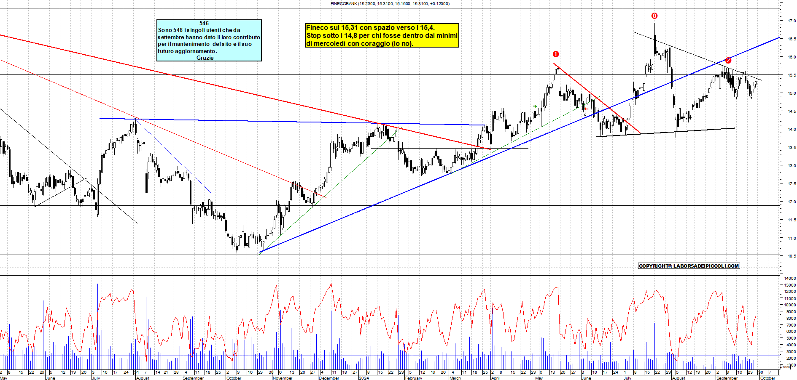Viewport: 797px width, 380px height.
Task: Click the small green arrow beside the candles
Action: pyautogui.click(x=535, y=106)
